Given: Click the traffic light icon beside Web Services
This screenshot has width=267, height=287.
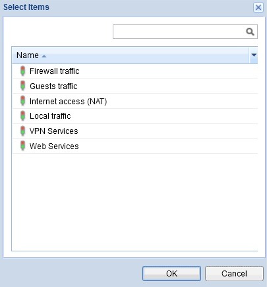Looking at the screenshot, I should tap(22, 146).
